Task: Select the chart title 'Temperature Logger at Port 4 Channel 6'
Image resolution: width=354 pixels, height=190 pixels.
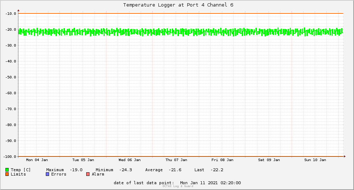Action: coord(178,5)
